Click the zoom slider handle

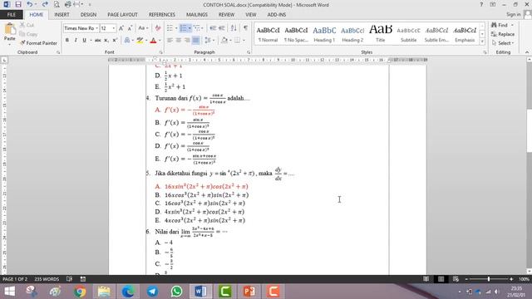(x=489, y=279)
